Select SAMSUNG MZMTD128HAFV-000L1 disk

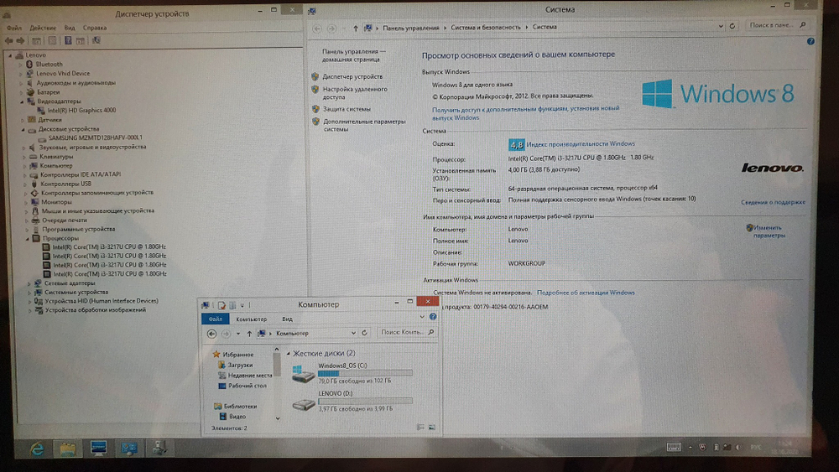point(96,137)
